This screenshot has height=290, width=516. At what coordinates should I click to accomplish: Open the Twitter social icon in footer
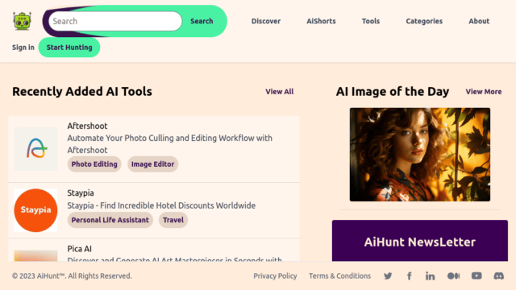click(x=388, y=275)
